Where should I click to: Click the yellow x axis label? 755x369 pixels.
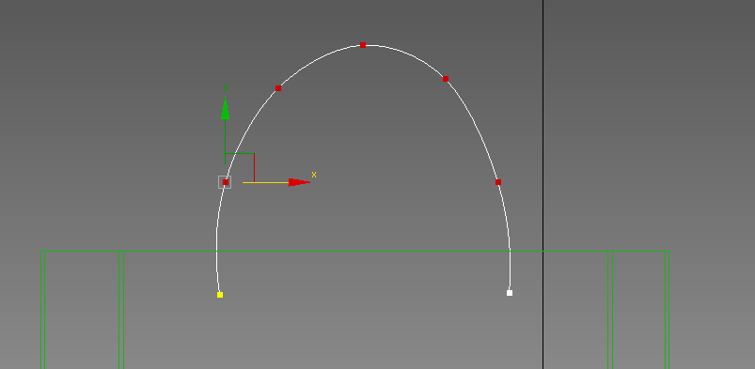click(x=314, y=175)
